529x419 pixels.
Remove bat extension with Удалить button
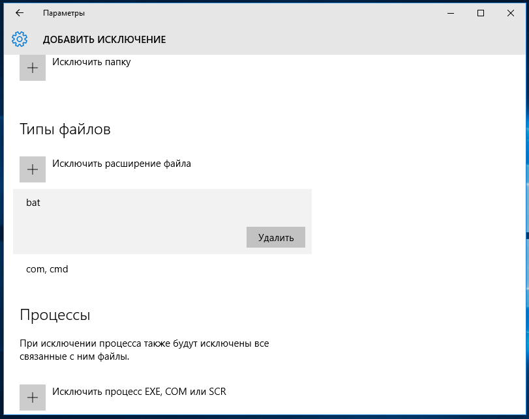coord(276,237)
